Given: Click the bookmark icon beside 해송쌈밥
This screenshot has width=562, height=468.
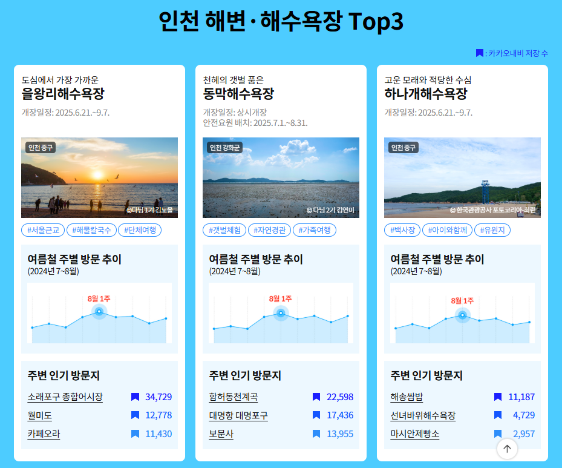Looking at the screenshot, I should click(497, 397).
